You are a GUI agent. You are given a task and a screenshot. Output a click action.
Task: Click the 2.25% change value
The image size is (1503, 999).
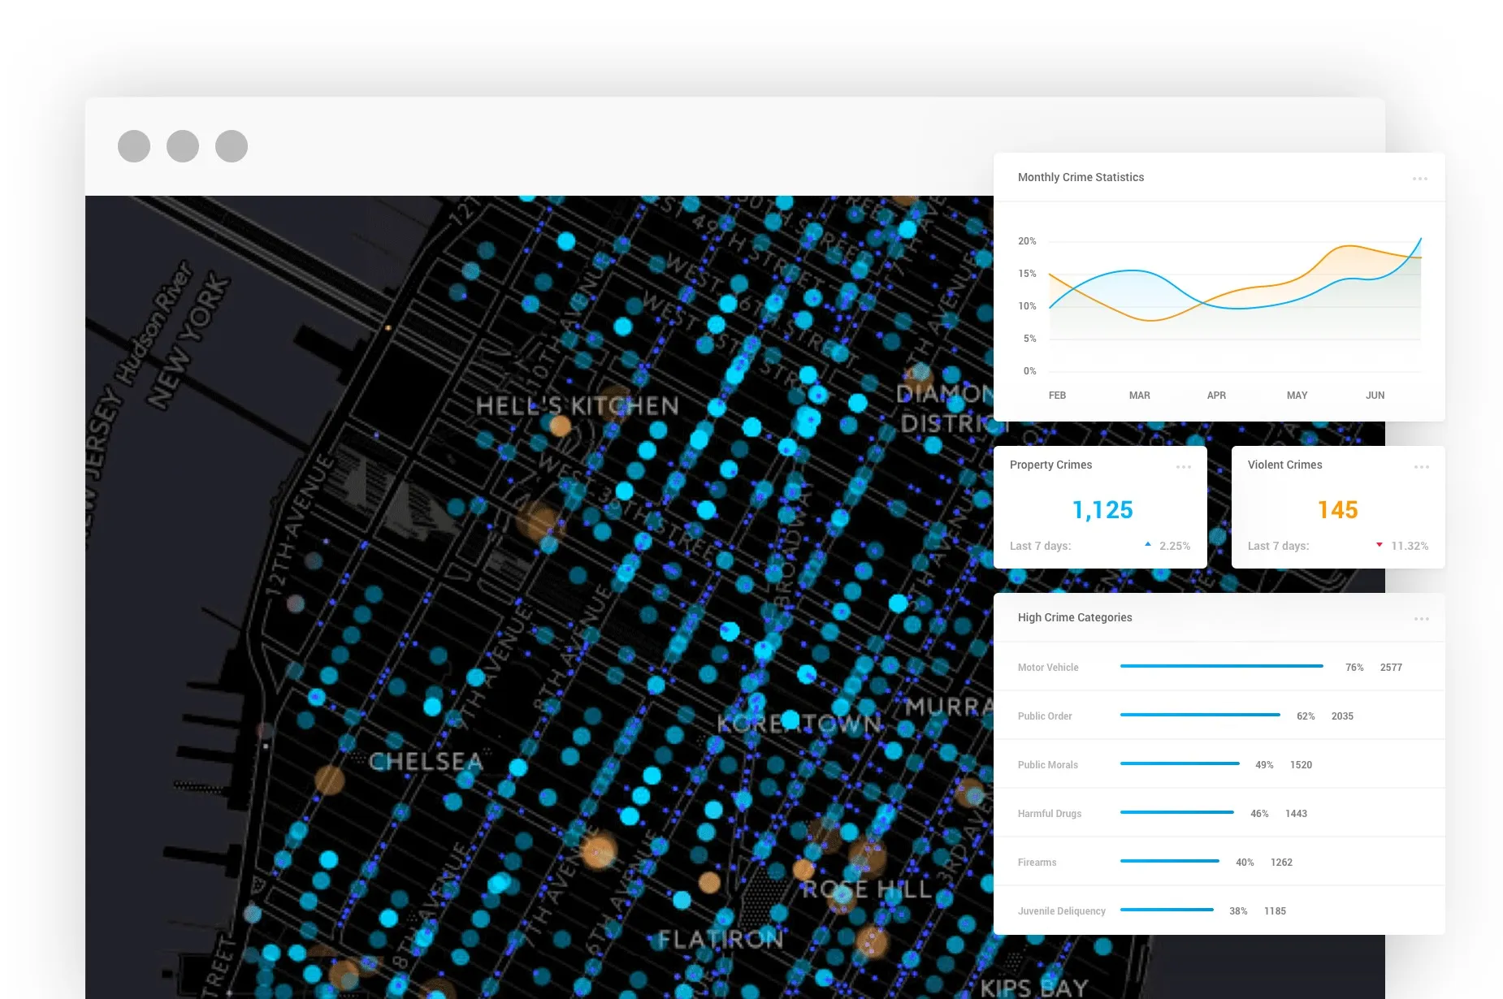pos(1175,546)
